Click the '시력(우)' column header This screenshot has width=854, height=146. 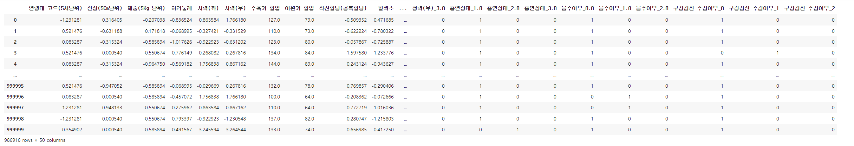tap(235, 8)
